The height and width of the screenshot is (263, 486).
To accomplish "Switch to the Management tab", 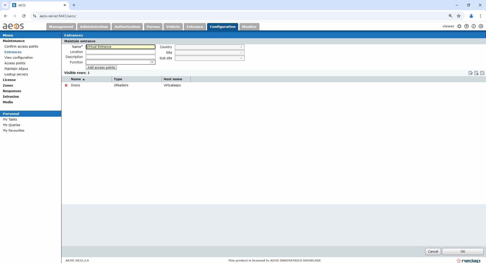I will point(61,27).
